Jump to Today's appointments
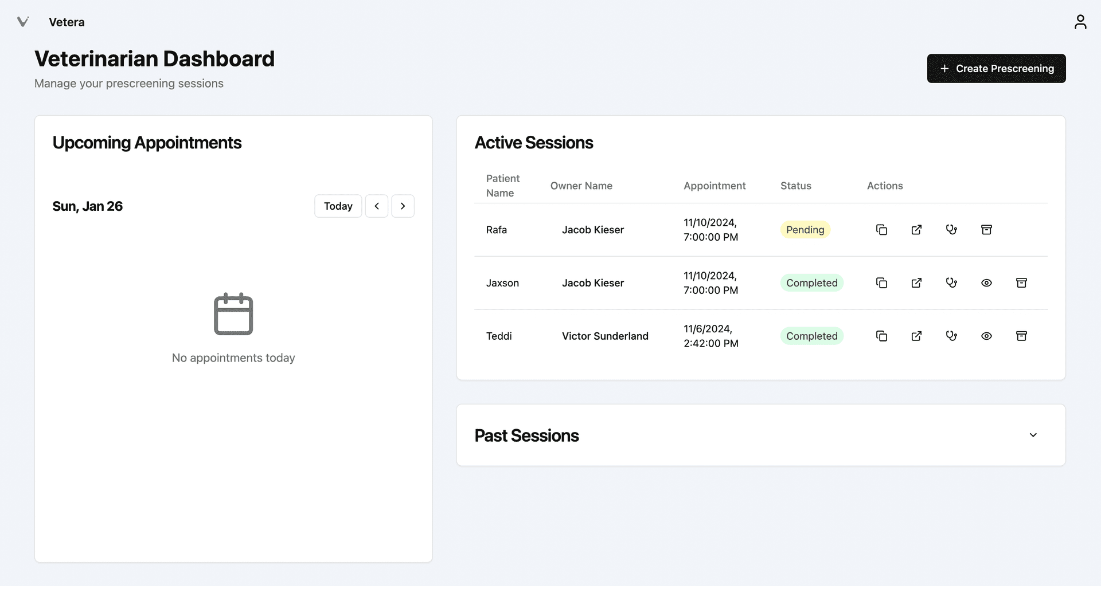This screenshot has width=1101, height=597. click(338, 206)
